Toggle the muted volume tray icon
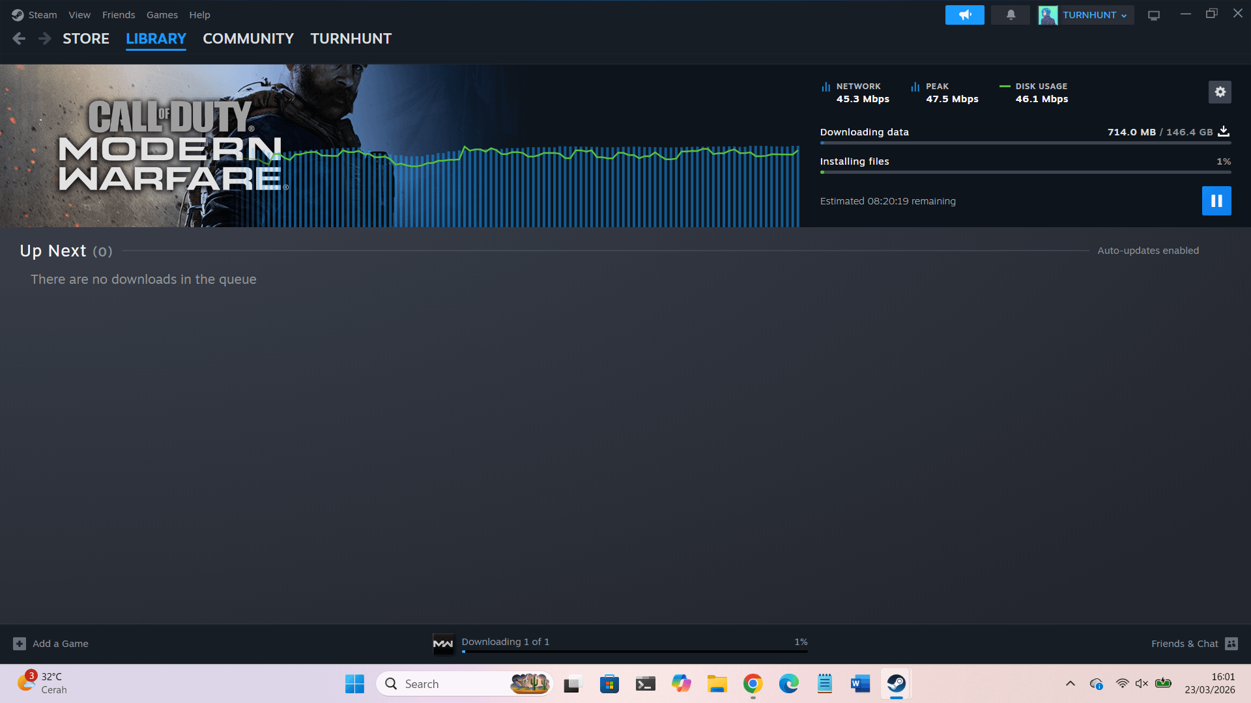The width and height of the screenshot is (1251, 703). coord(1142,683)
